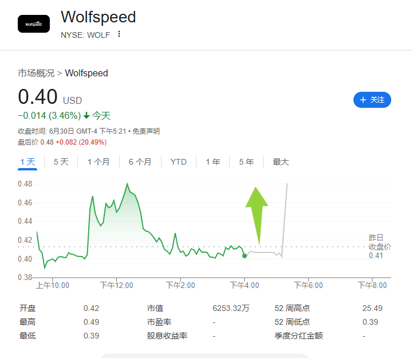Show the 5 年 chart range
413x358 pixels.
(246, 162)
